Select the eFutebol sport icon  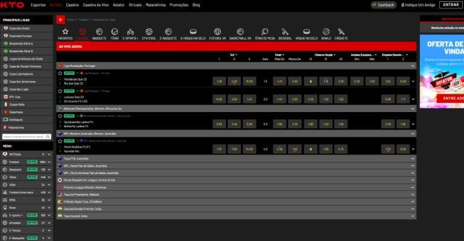(149, 34)
